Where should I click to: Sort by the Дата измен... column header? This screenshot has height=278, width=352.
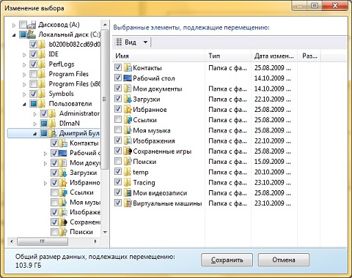[x=274, y=56]
